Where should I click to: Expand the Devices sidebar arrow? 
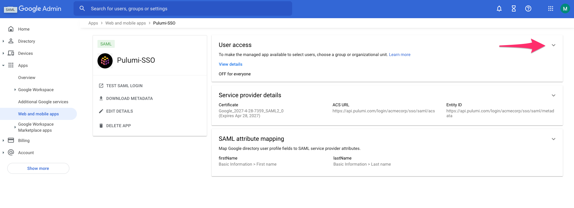click(3, 53)
